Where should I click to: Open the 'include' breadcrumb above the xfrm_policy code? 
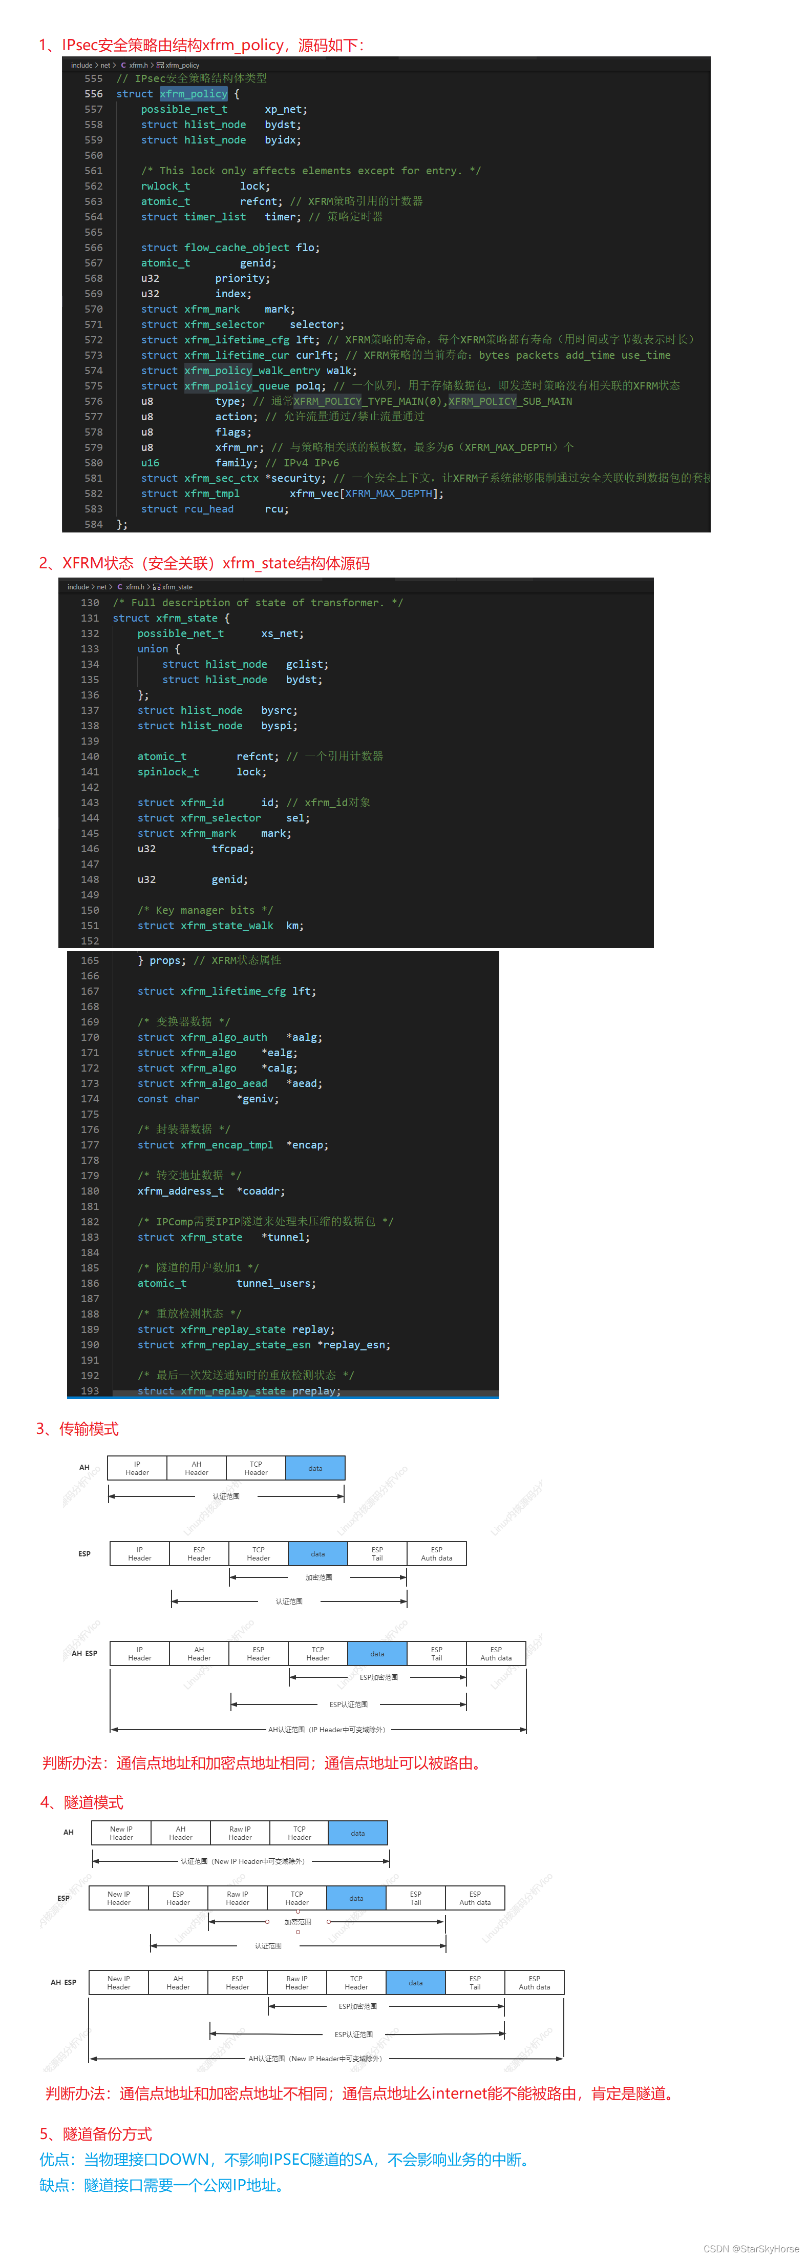click(x=81, y=65)
